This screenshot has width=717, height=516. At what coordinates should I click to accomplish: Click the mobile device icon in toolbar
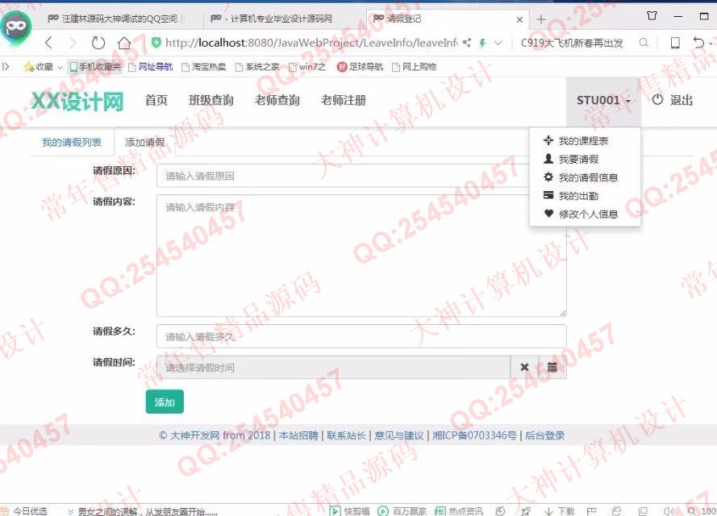coord(674,43)
